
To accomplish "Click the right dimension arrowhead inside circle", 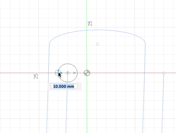I will 75,73.
